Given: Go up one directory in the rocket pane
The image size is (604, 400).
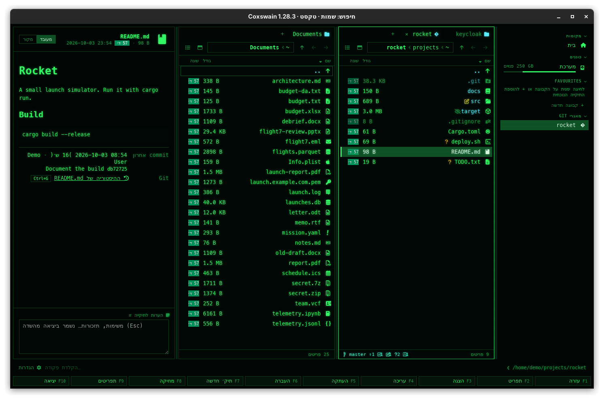Looking at the screenshot, I should [462, 47].
